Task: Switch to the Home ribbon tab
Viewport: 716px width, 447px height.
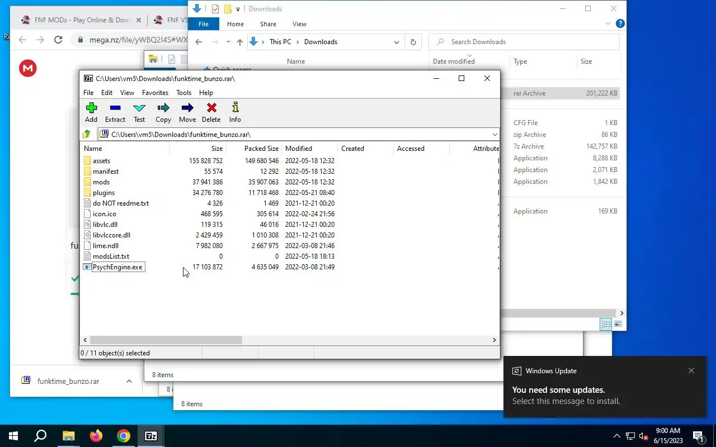Action: pyautogui.click(x=235, y=24)
